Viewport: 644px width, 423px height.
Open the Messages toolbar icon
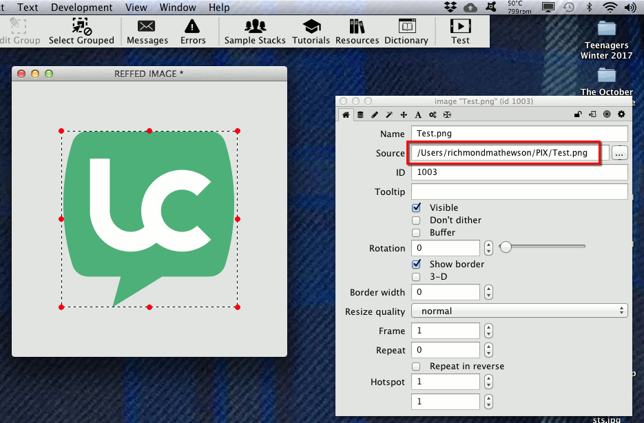[147, 27]
